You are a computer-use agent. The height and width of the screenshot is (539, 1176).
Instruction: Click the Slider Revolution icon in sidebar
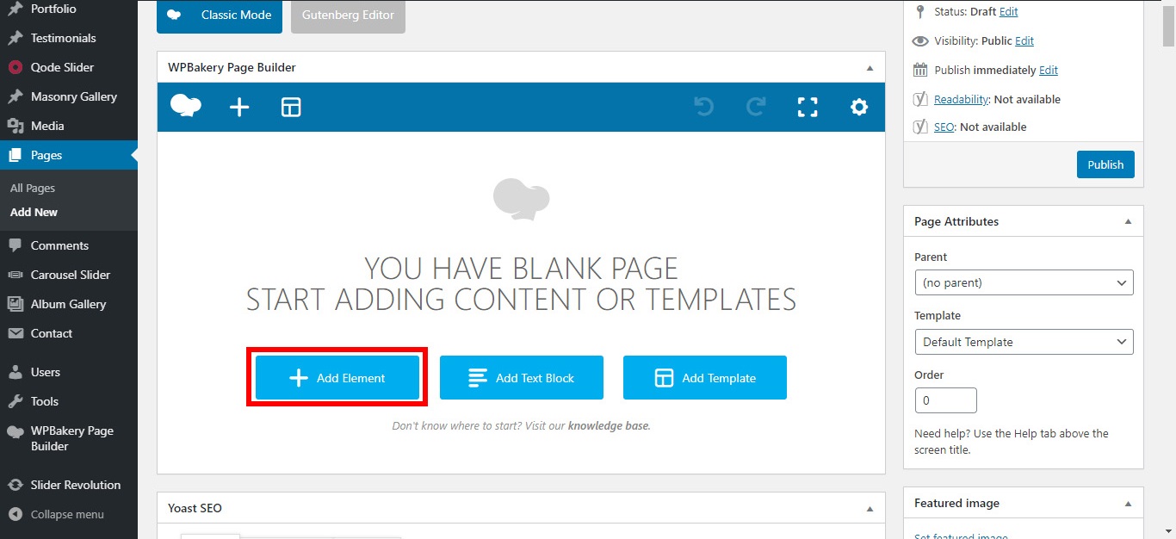point(15,485)
